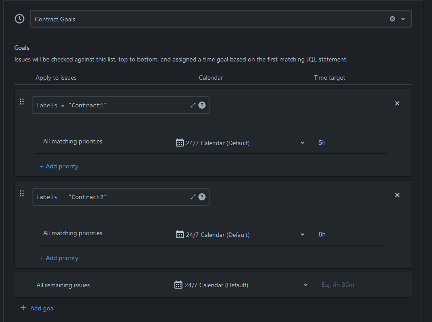Add a priority under the Contract1 goal

[x=59, y=166]
